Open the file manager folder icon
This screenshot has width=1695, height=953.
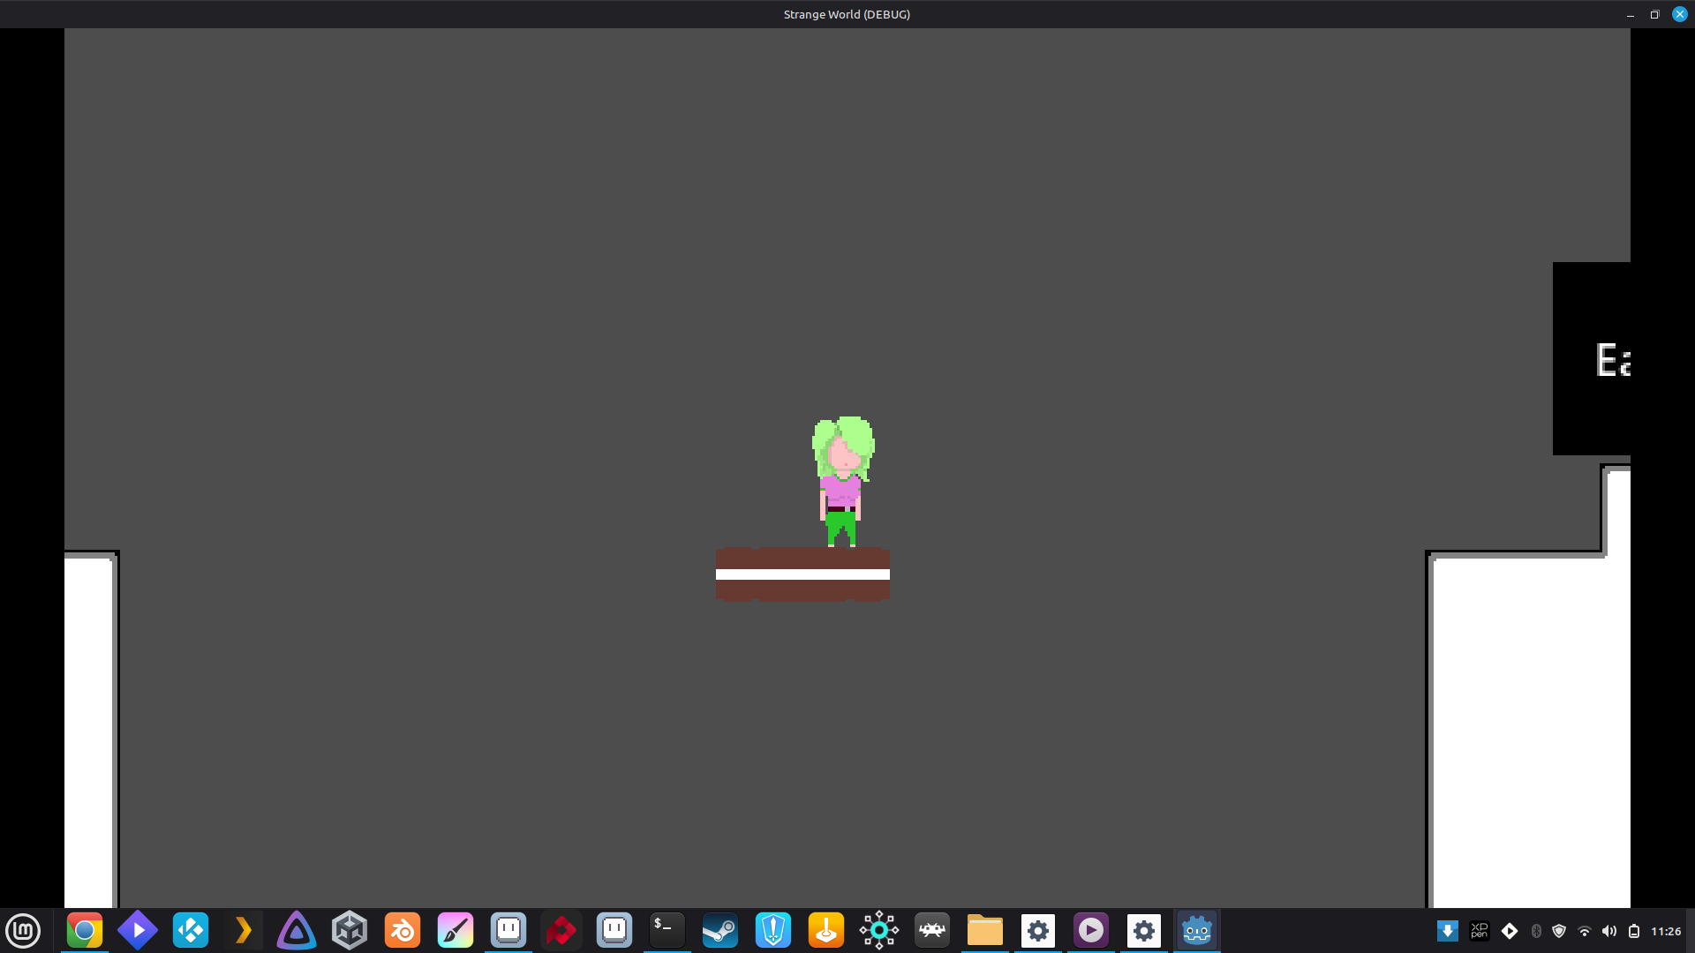click(x=984, y=930)
